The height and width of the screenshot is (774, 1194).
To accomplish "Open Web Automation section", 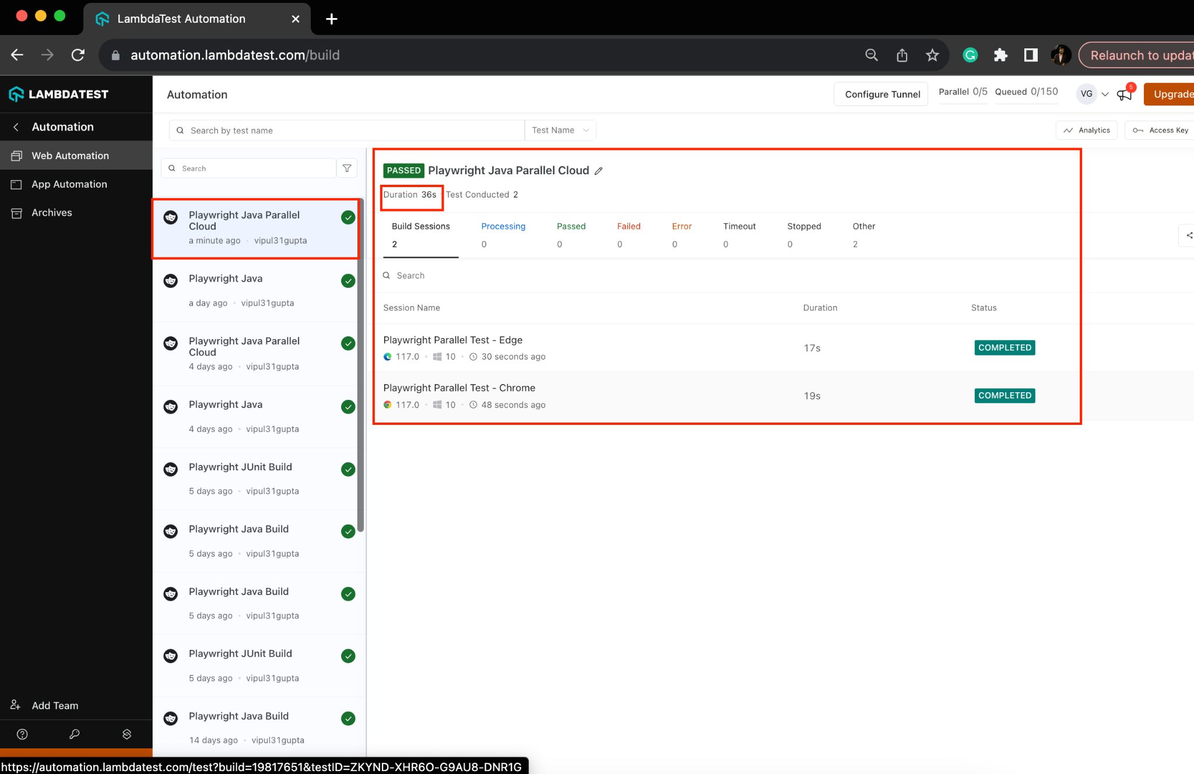I will click(x=76, y=156).
